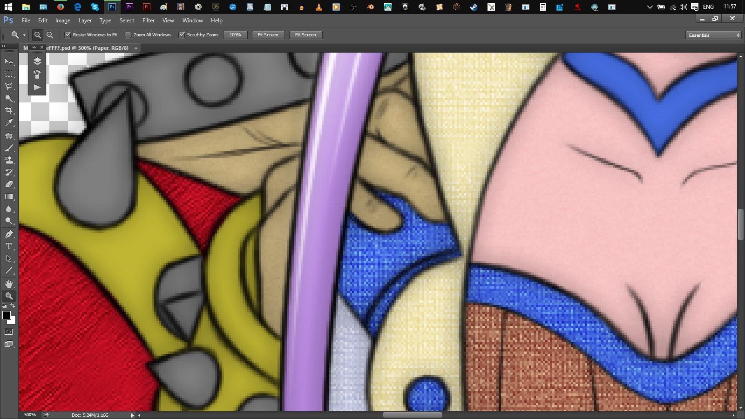The height and width of the screenshot is (419, 745).
Task: Click the zoom percentage field in status bar
Action: [30, 415]
